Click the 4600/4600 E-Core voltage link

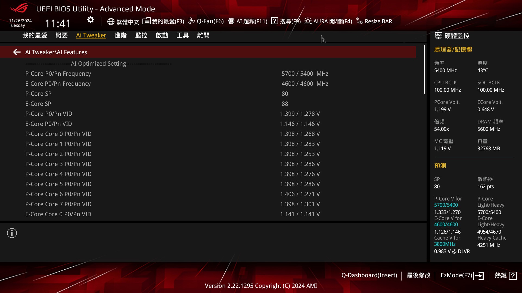tap(446, 224)
